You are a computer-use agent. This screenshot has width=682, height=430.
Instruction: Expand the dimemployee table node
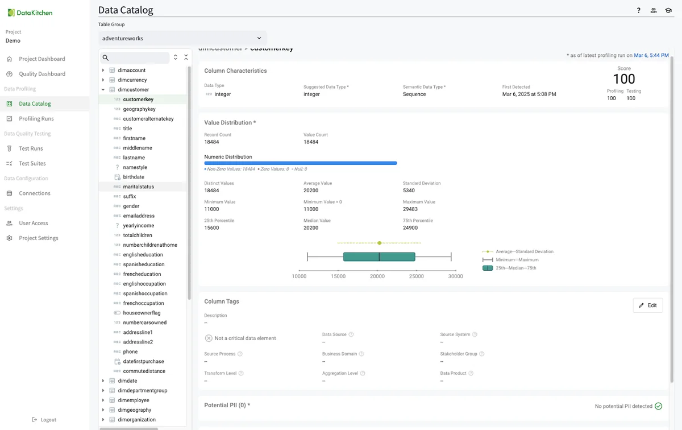103,400
